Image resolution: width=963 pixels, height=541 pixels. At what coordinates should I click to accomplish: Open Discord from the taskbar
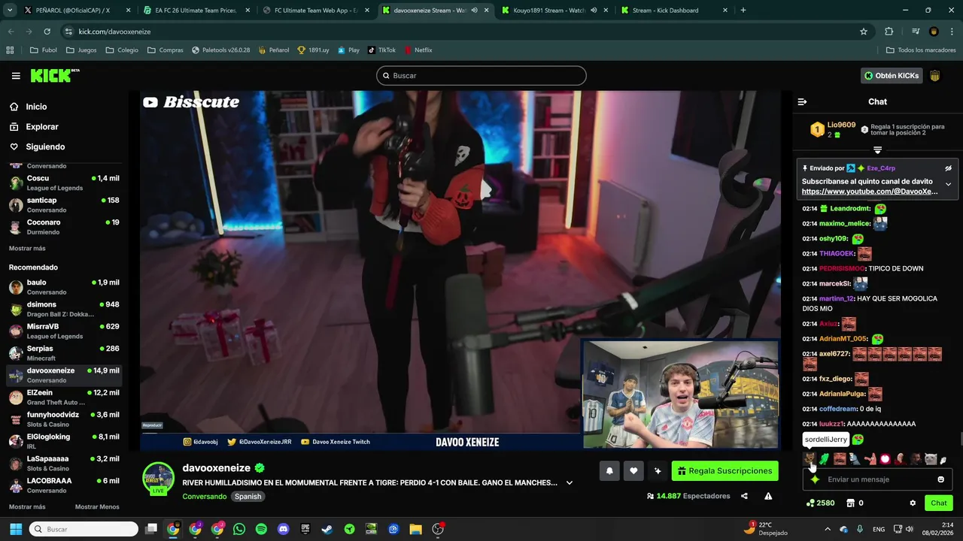pyautogui.click(x=283, y=529)
